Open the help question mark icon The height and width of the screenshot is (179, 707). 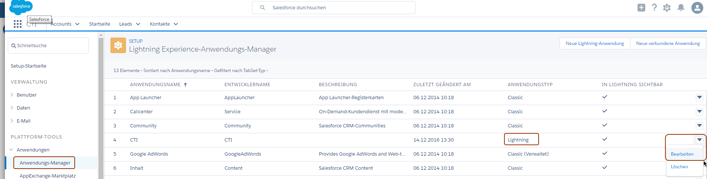pyautogui.click(x=654, y=7)
